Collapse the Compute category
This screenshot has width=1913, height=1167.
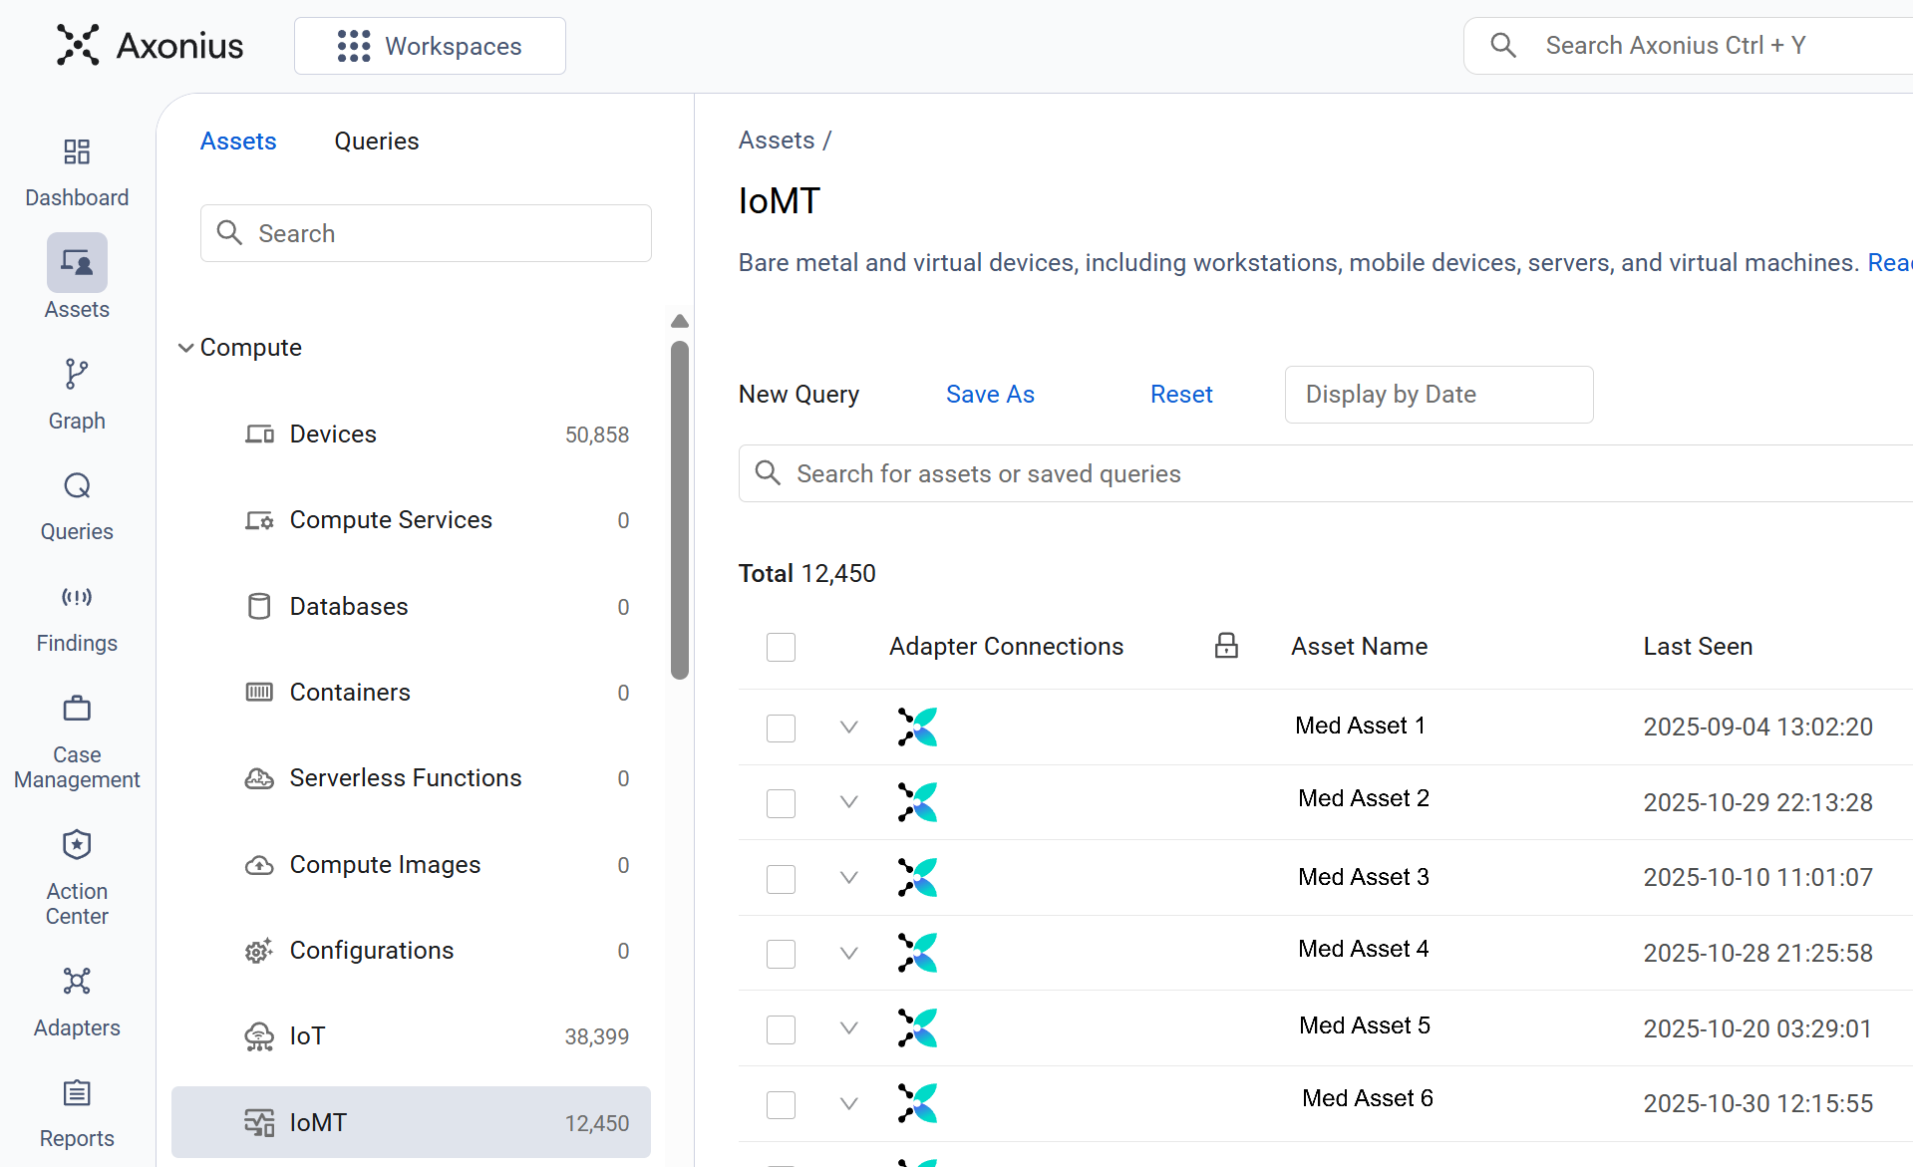(185, 348)
